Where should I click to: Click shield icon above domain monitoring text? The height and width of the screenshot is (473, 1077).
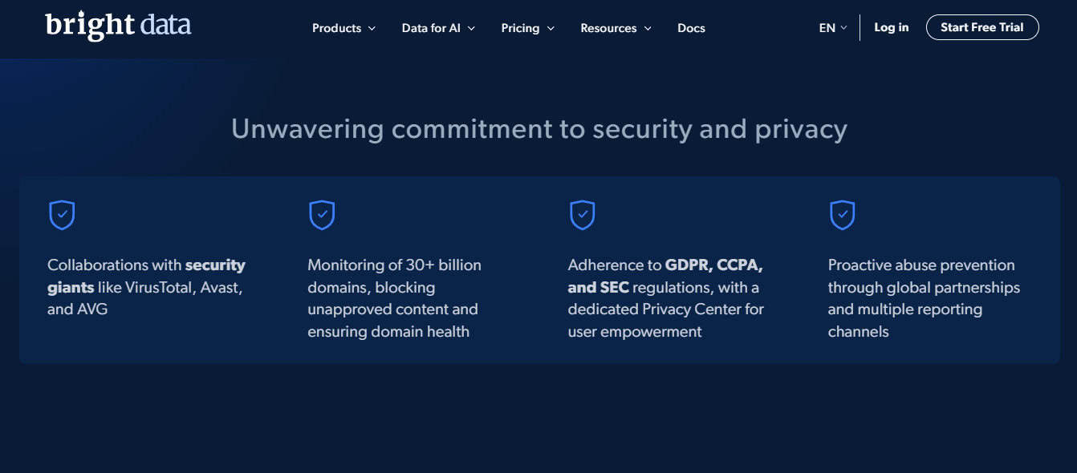click(x=322, y=215)
